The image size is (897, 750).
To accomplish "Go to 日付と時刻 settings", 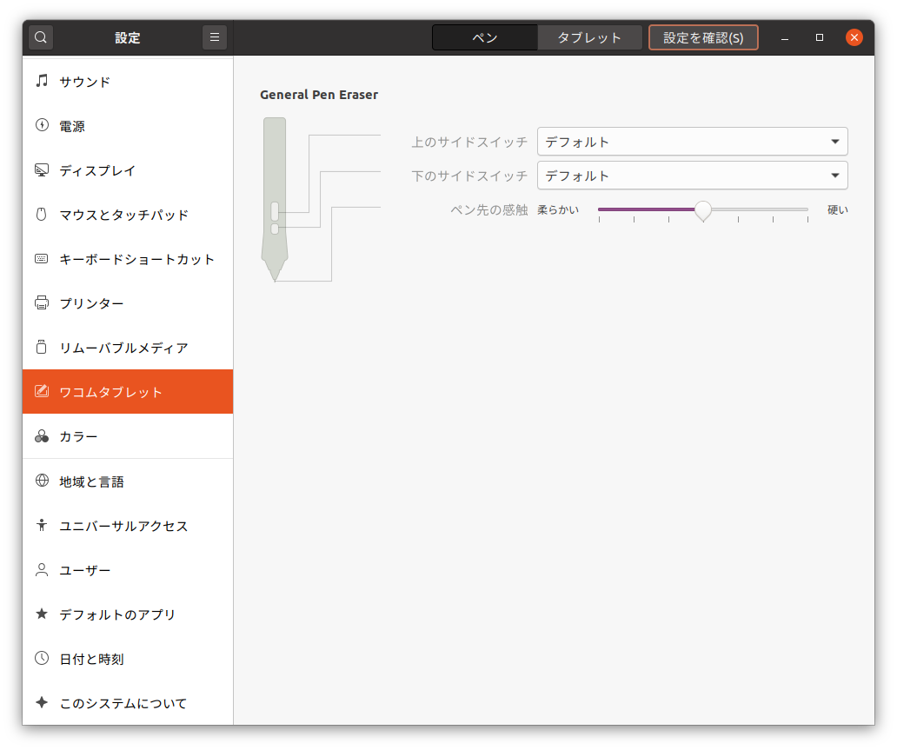I will point(91,659).
